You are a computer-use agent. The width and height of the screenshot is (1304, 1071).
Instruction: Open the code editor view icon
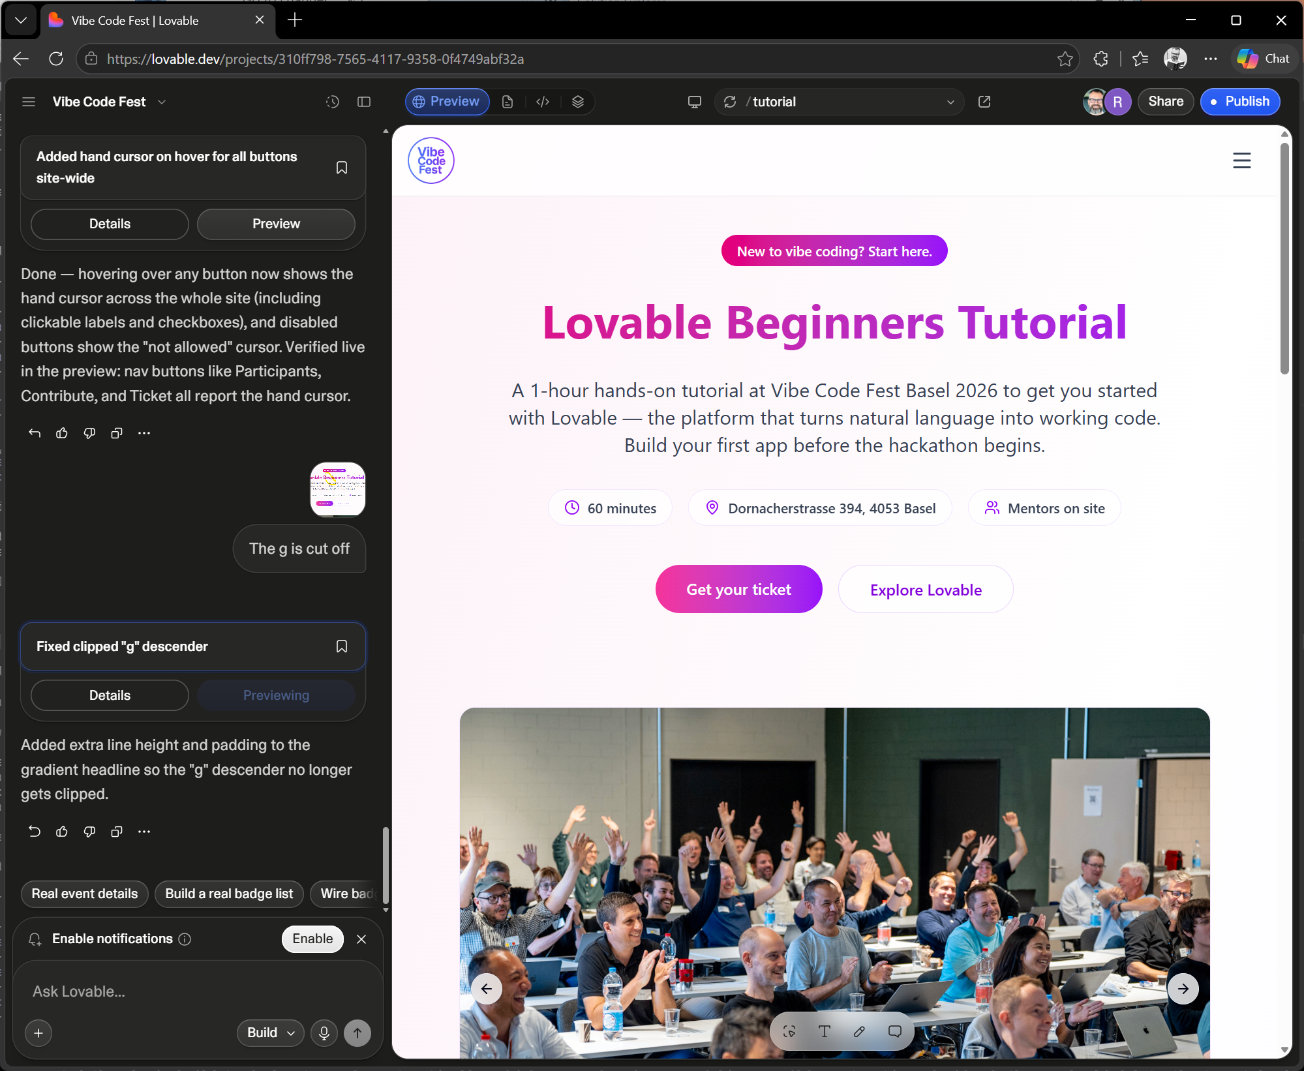[x=543, y=102]
